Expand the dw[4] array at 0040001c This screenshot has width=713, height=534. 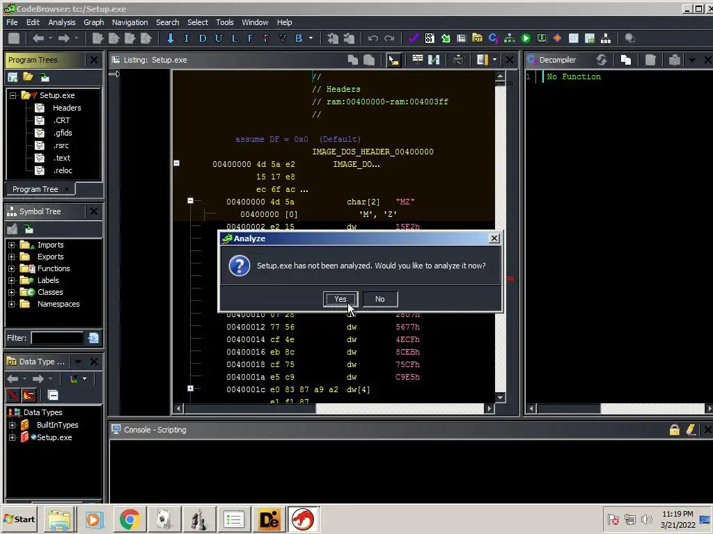pyautogui.click(x=191, y=388)
